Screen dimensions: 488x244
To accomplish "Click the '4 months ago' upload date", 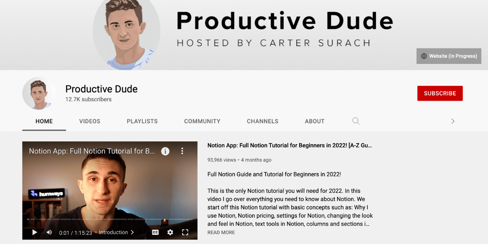I will 256,160.
